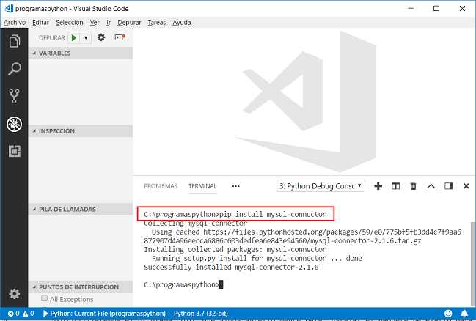Switch to the PROBLEMAS tab

pyautogui.click(x=161, y=186)
